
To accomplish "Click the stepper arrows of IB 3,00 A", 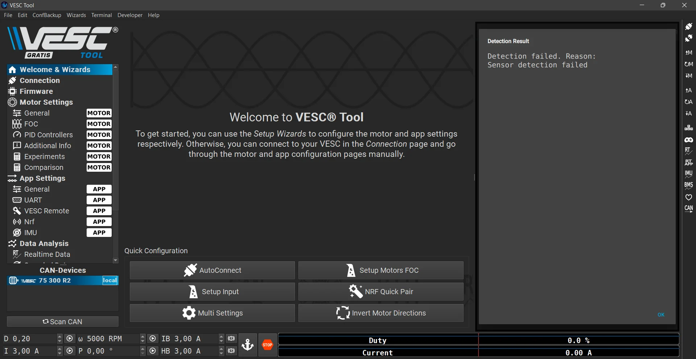I will [x=221, y=339].
